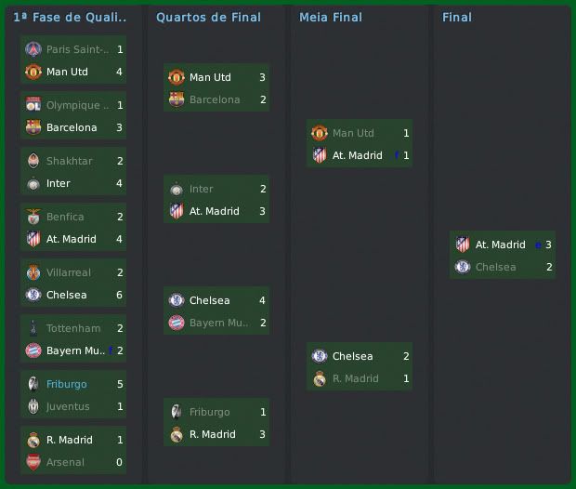Click Bayern Munich crest in quarter-finals
The width and height of the screenshot is (576, 489).
pyautogui.click(x=177, y=323)
